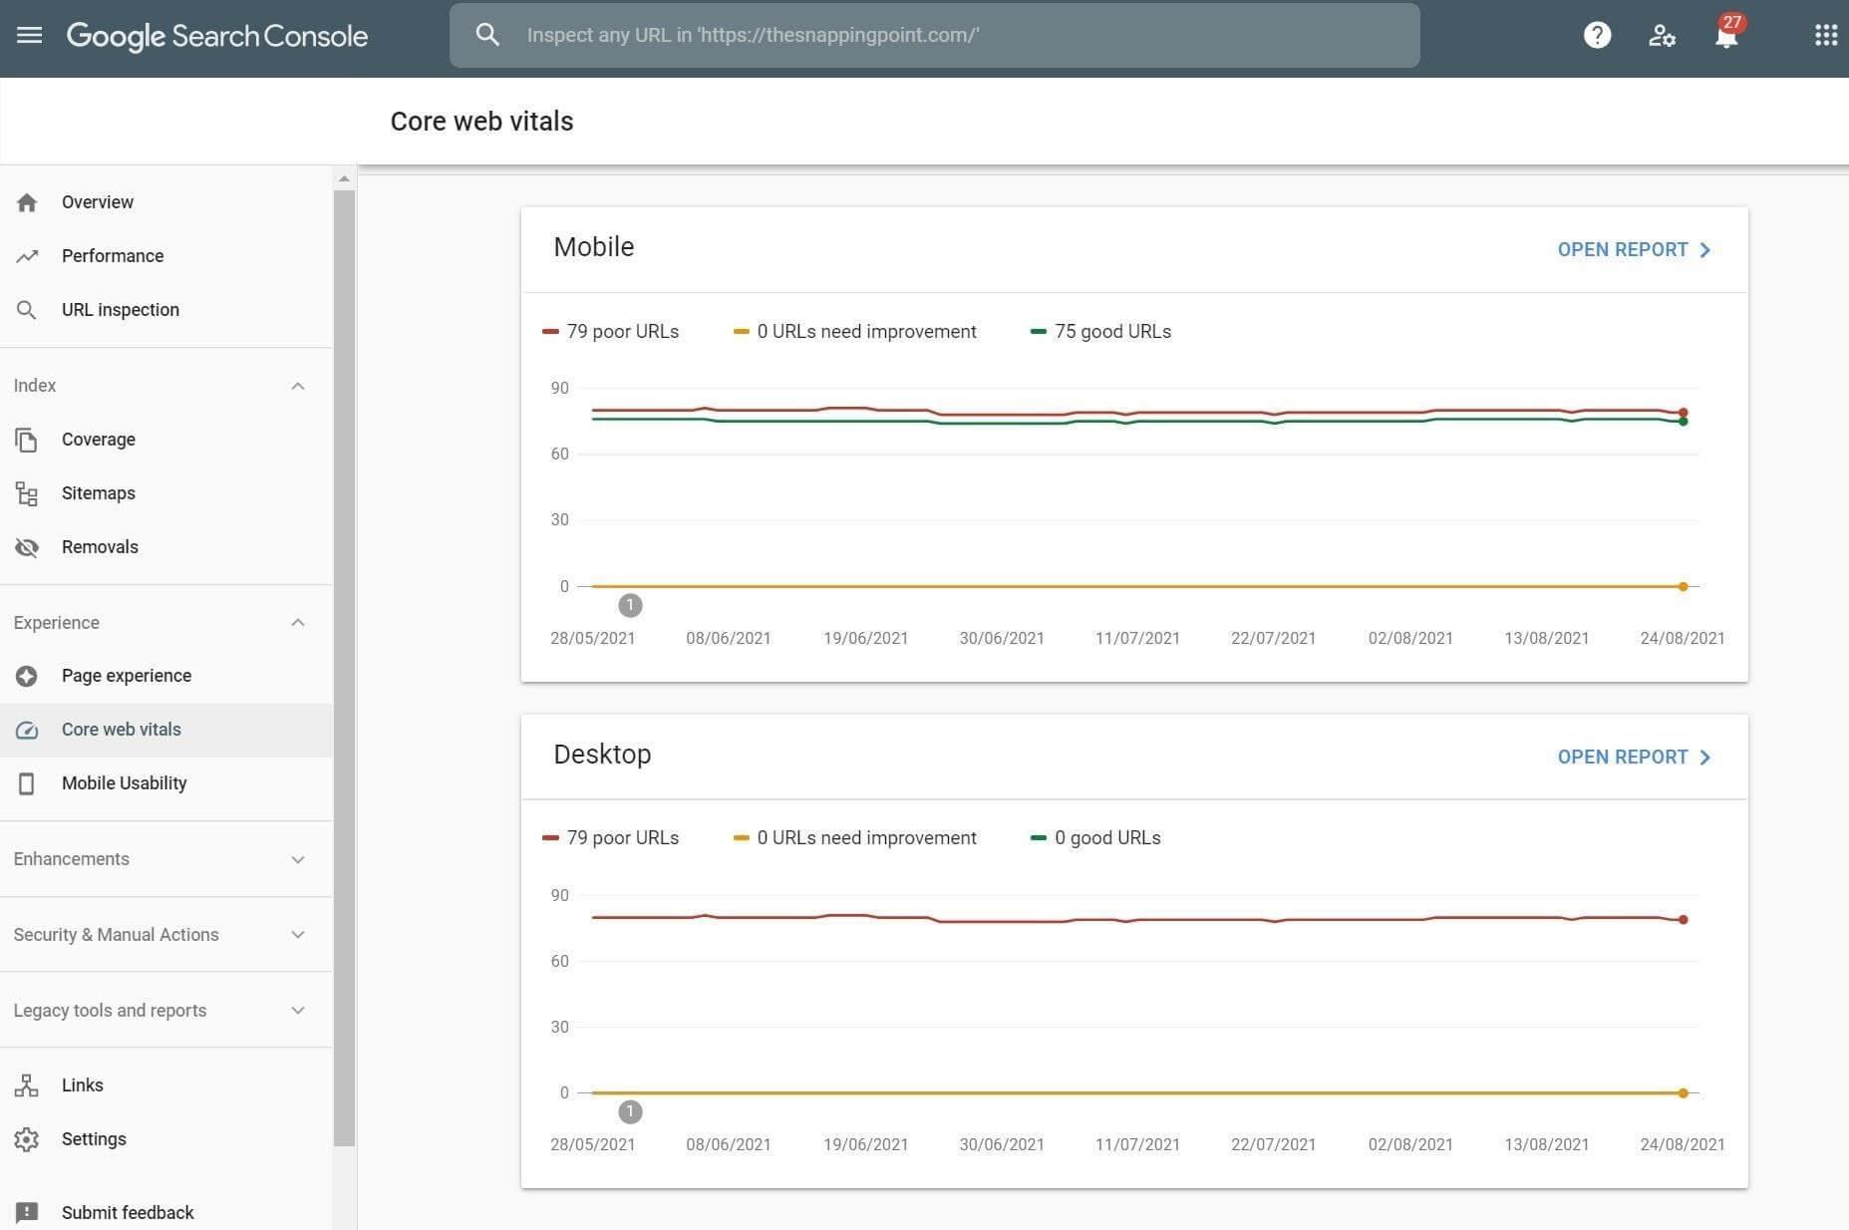
Task: Expand the Enhancements section
Action: click(x=297, y=858)
